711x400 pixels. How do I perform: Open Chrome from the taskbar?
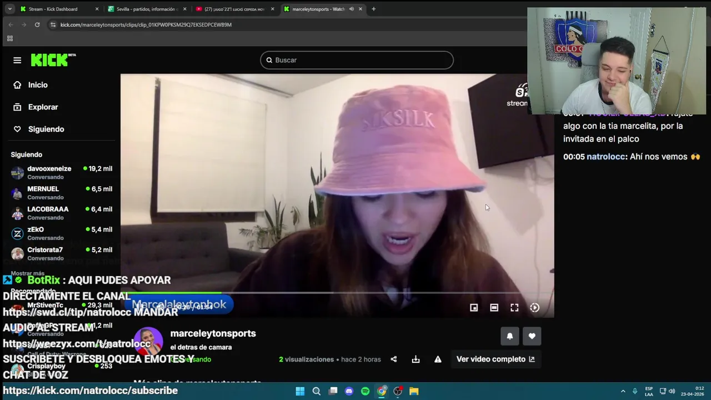click(x=382, y=391)
